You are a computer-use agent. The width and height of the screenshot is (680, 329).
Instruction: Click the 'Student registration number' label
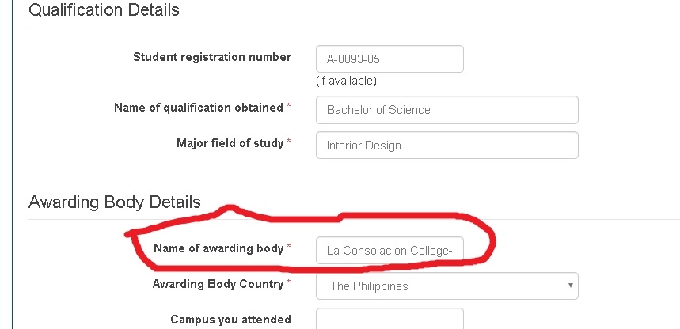coord(211,57)
